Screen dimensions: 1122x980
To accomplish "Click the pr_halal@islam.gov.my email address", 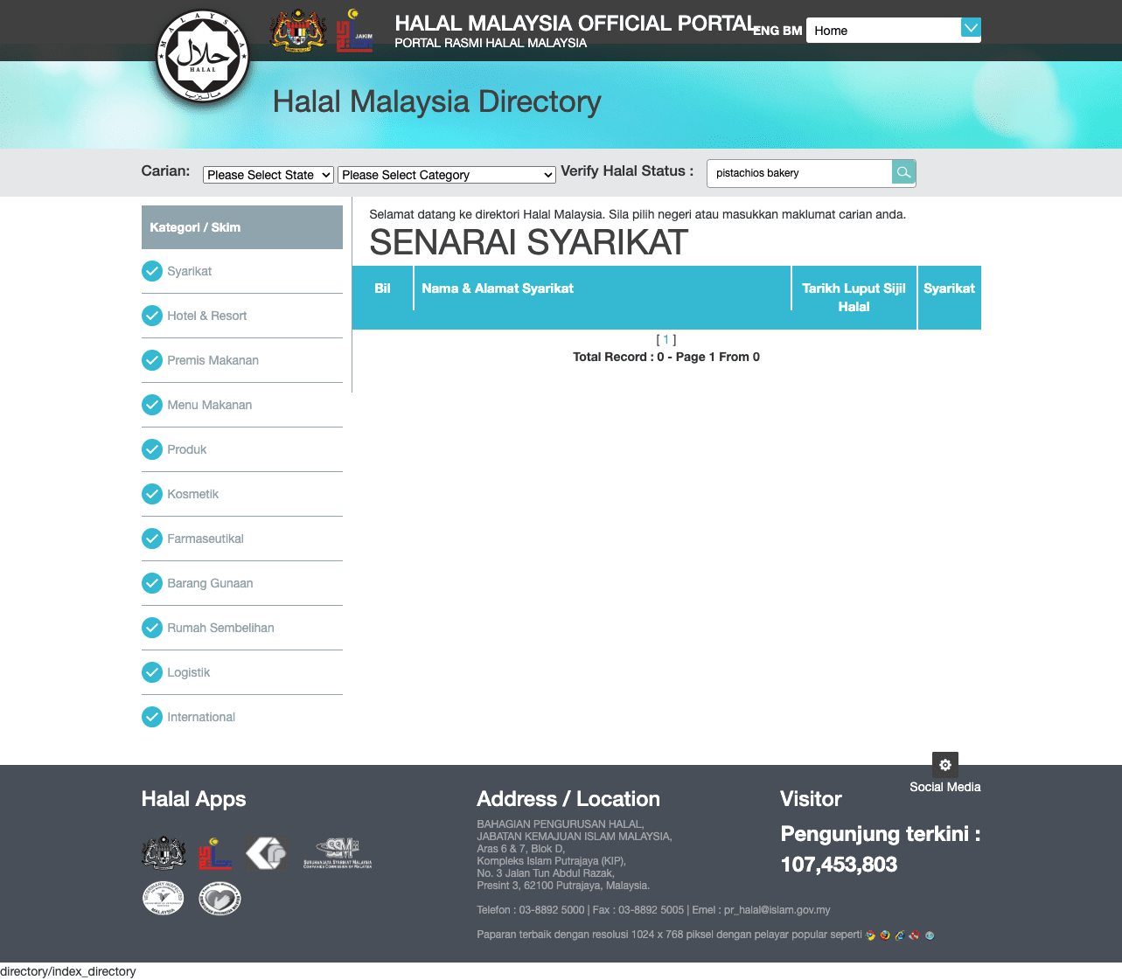I will click(777, 910).
